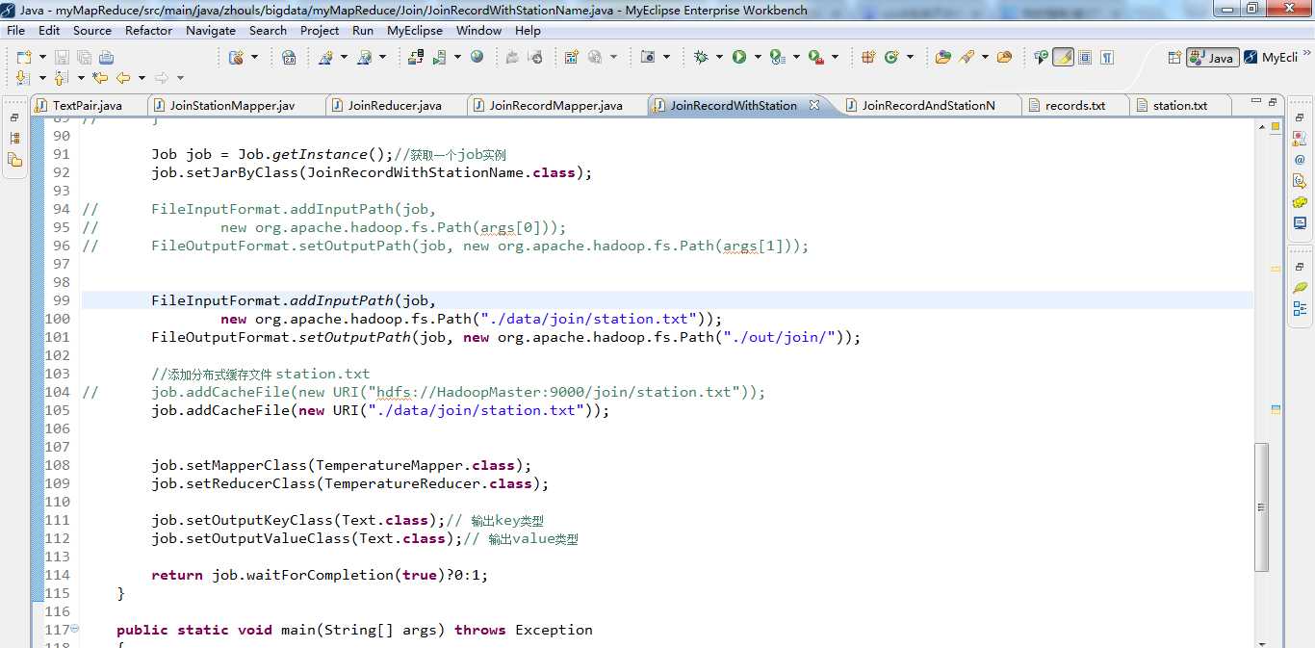
Task: Click the Outline icon in right sidebar
Action: pyautogui.click(x=1300, y=308)
